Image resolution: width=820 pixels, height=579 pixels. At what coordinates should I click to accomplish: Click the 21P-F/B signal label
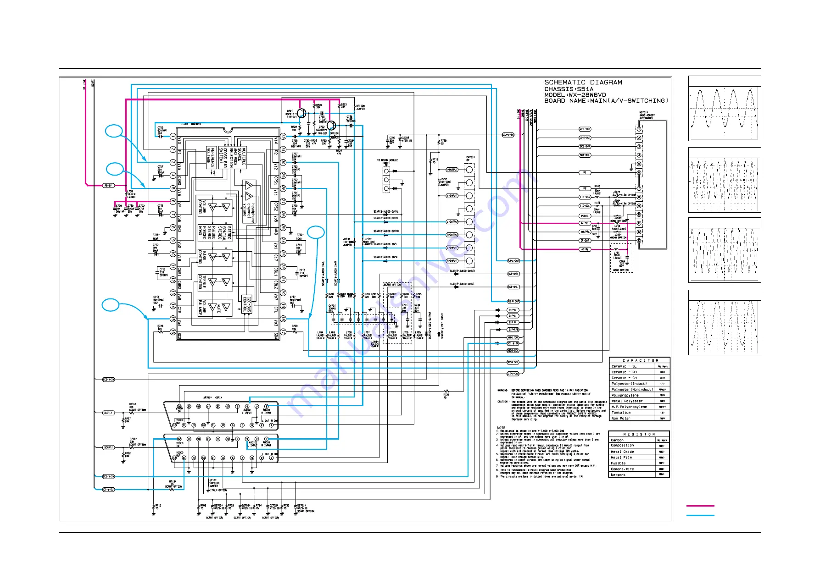point(513,329)
